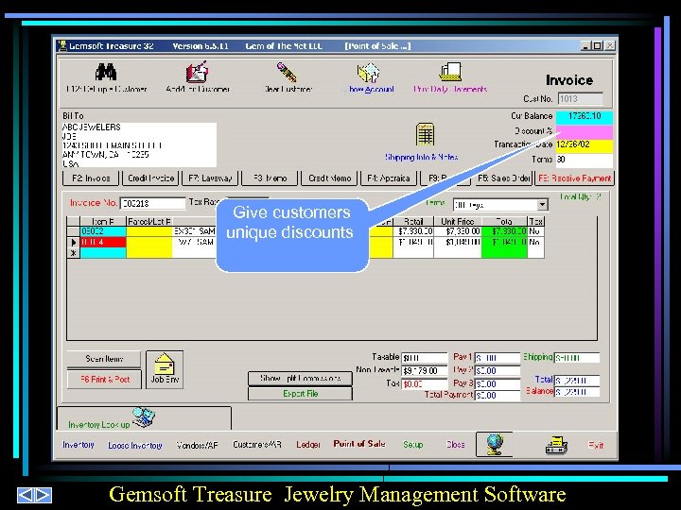Image resolution: width=681 pixels, height=510 pixels.
Task: Open Point of Sale in bottom bar
Action: (x=359, y=444)
